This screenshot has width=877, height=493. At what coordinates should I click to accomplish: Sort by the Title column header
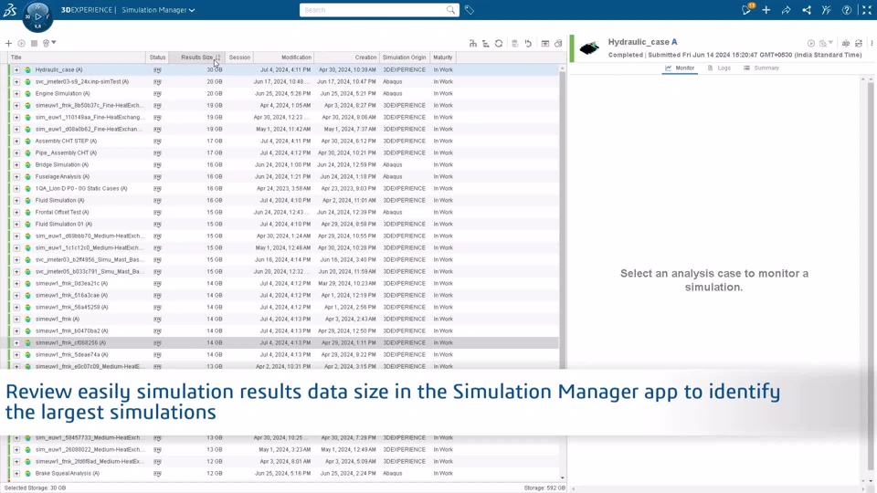pyautogui.click(x=76, y=57)
